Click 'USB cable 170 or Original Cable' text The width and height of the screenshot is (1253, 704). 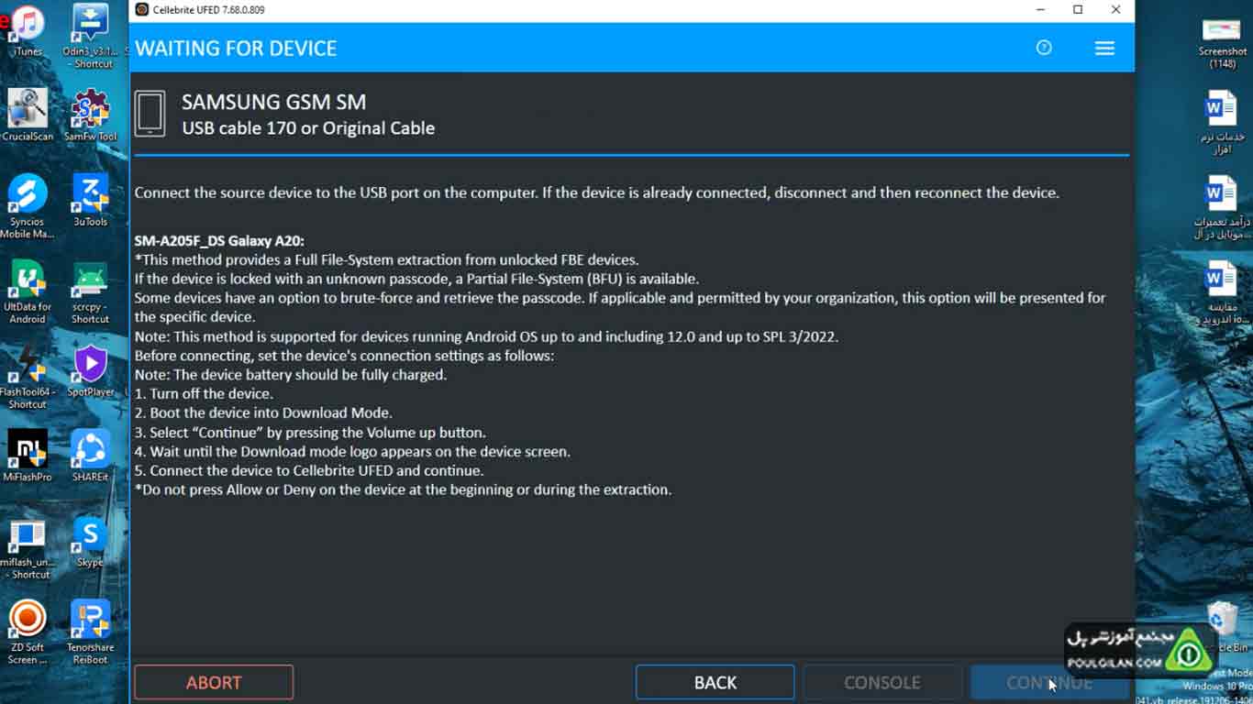[x=308, y=128]
